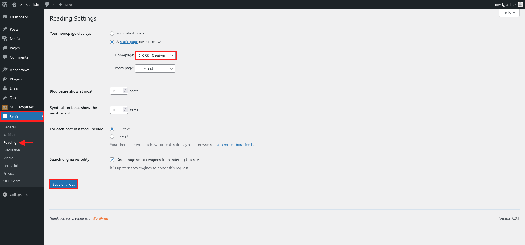The height and width of the screenshot is (245, 525).
Task: Go to Reading settings submenu
Action: click(x=10, y=142)
